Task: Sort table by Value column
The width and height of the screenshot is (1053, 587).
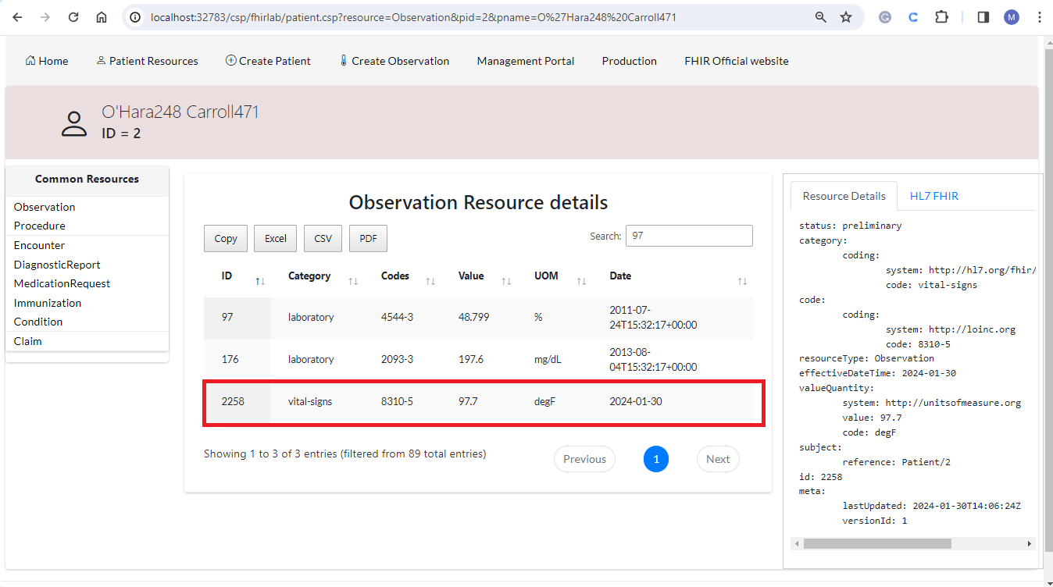Action: pos(506,281)
